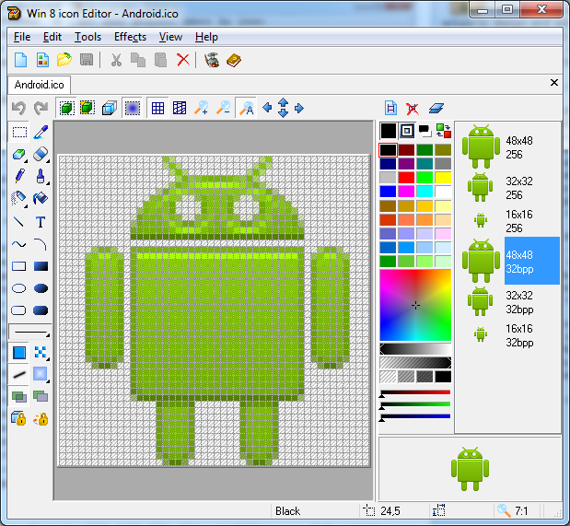
Task: Close the Android.ico document tab
Action: click(554, 83)
